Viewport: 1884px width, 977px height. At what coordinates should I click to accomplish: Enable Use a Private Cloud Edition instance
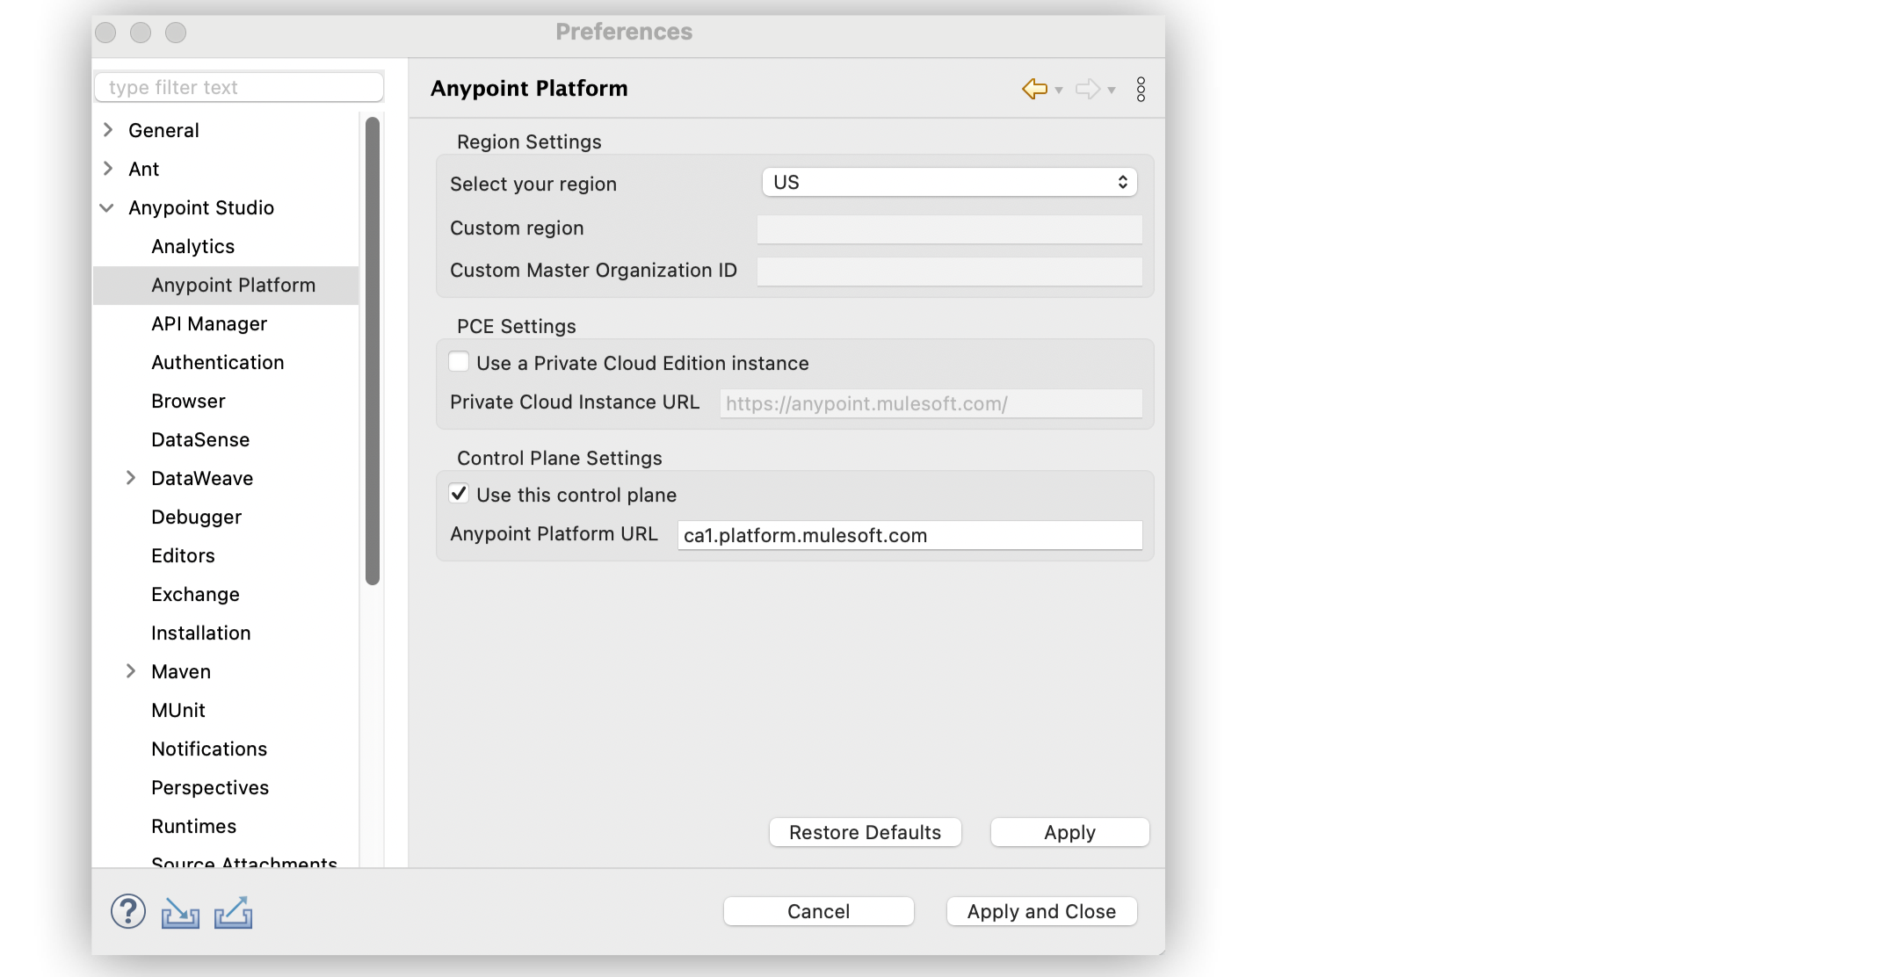pyautogui.click(x=459, y=362)
